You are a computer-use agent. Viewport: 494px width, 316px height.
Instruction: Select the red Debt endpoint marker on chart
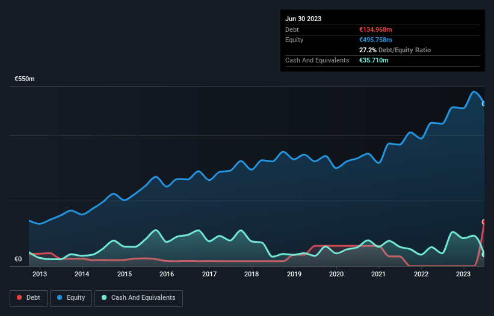(484, 222)
